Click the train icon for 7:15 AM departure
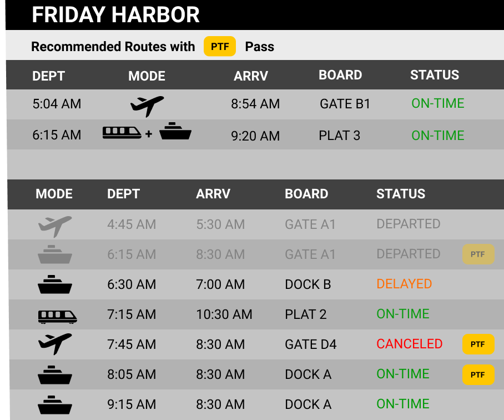This screenshot has width=504, height=420. point(58,317)
